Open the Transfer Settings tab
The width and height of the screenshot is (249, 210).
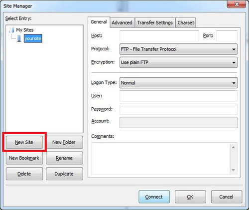click(155, 22)
